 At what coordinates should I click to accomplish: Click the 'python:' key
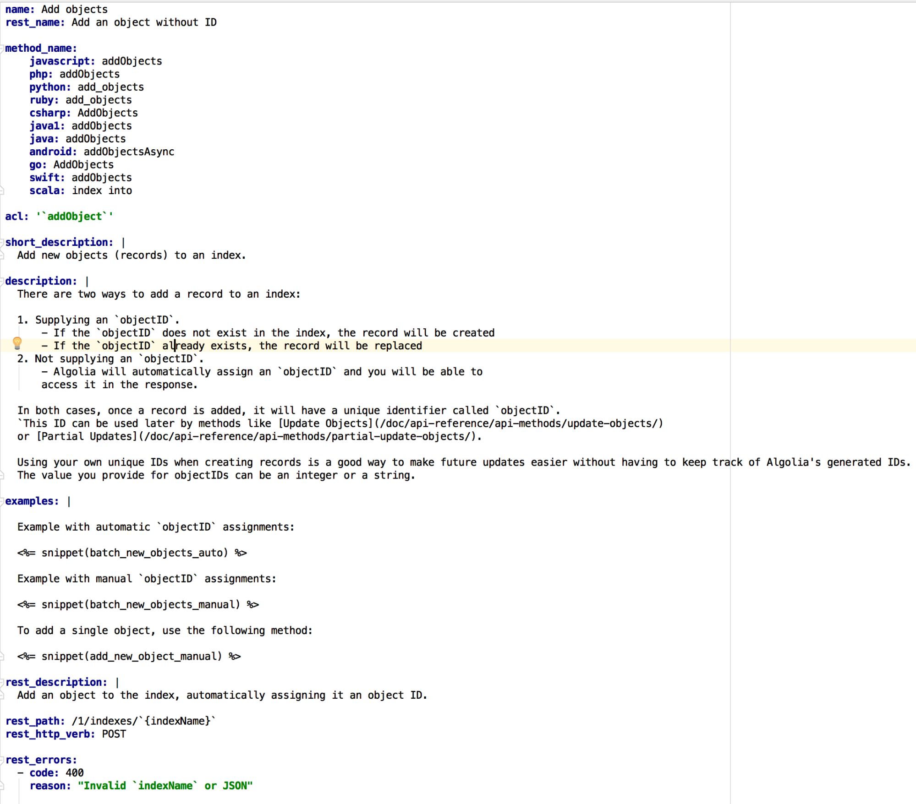click(x=50, y=87)
